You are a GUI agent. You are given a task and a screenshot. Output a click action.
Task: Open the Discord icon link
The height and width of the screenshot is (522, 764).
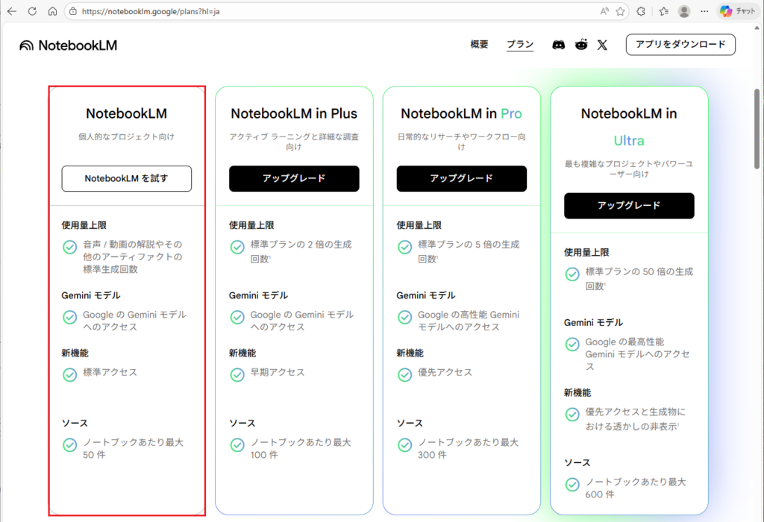558,45
